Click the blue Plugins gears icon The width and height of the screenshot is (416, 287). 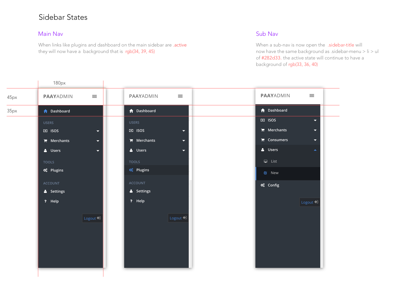[x=131, y=170]
